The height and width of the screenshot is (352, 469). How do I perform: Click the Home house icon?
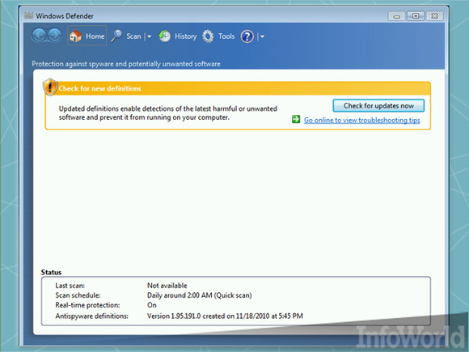75,36
